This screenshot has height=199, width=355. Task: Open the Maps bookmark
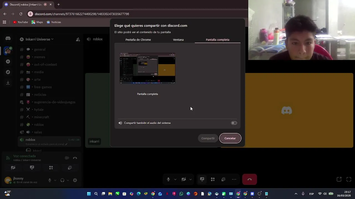pos(37,22)
